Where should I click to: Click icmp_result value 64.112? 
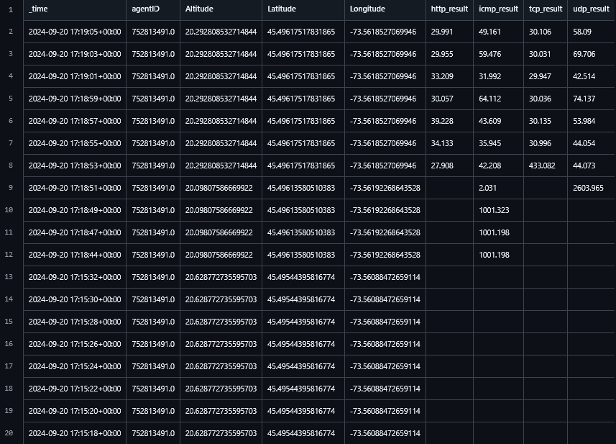[x=490, y=99]
